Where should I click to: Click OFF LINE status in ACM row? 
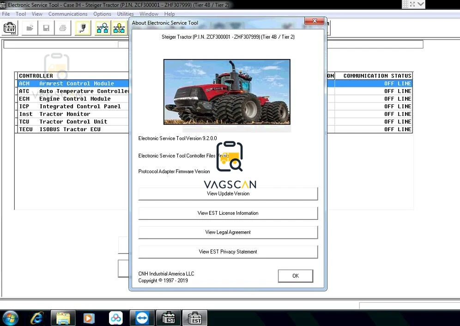coord(398,83)
